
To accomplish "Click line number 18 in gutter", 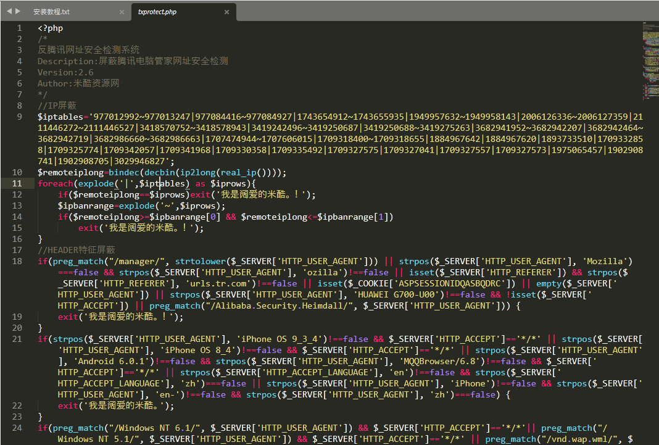I will tap(17, 261).
